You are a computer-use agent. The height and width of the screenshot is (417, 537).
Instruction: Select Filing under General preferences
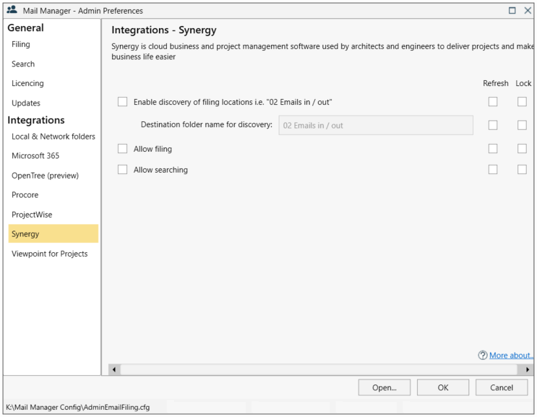20,44
